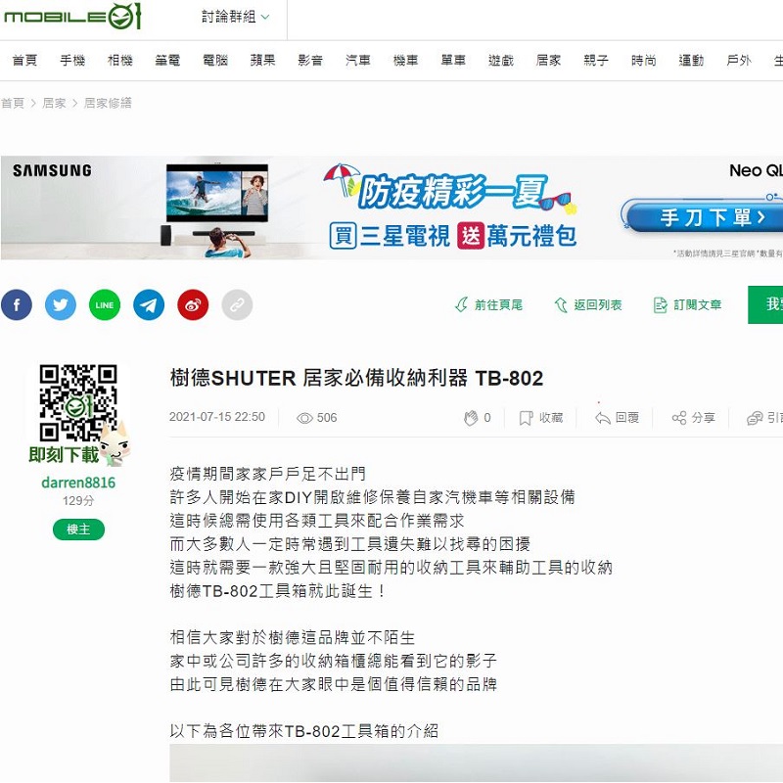Click the post title 樹德SHUTER TB-802
The height and width of the screenshot is (783, 783).
(356, 378)
